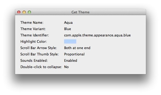Click the No value for collapse
Viewport: 161px width, 95px height.
click(x=66, y=67)
